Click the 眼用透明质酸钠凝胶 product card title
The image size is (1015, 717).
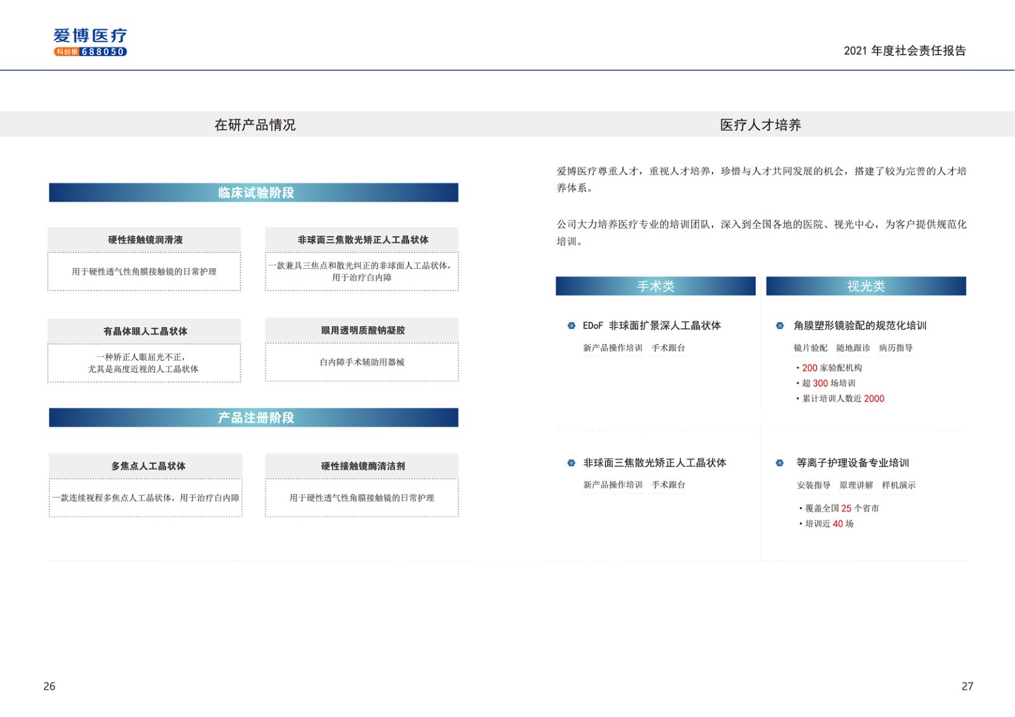[x=362, y=330]
